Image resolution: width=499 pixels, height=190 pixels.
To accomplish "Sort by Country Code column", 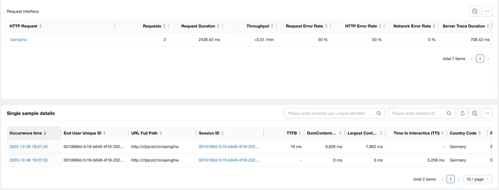I will click(x=480, y=133).
